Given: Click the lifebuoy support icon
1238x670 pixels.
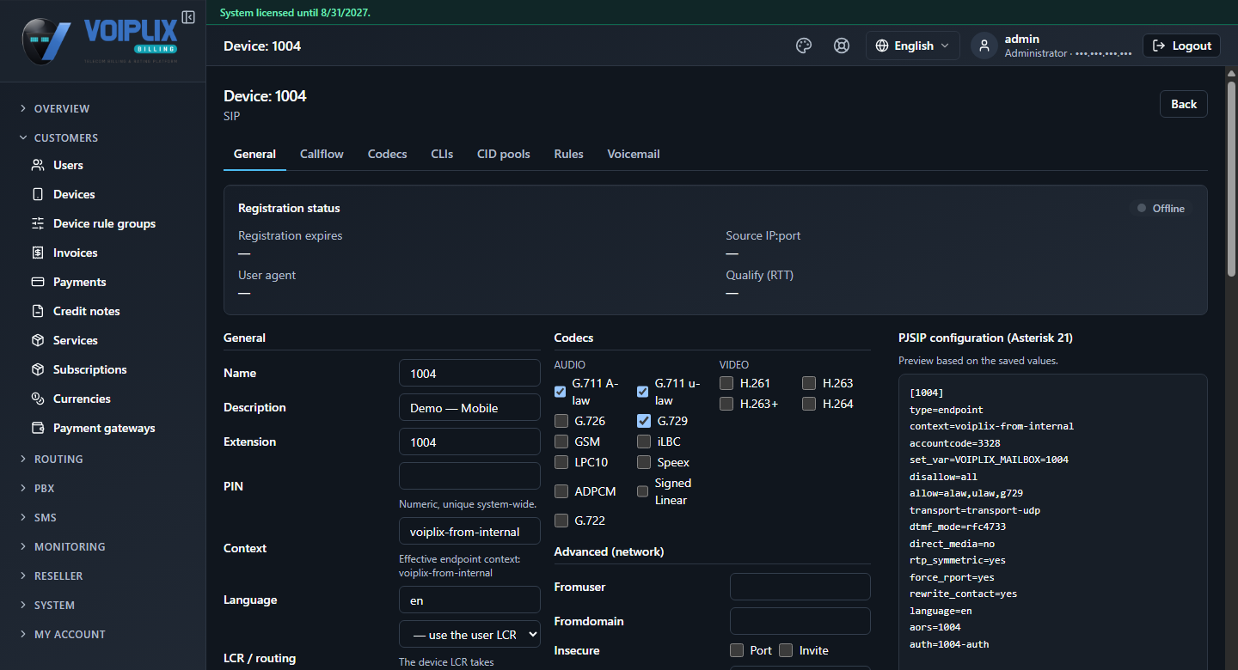Looking at the screenshot, I should pyautogui.click(x=842, y=46).
